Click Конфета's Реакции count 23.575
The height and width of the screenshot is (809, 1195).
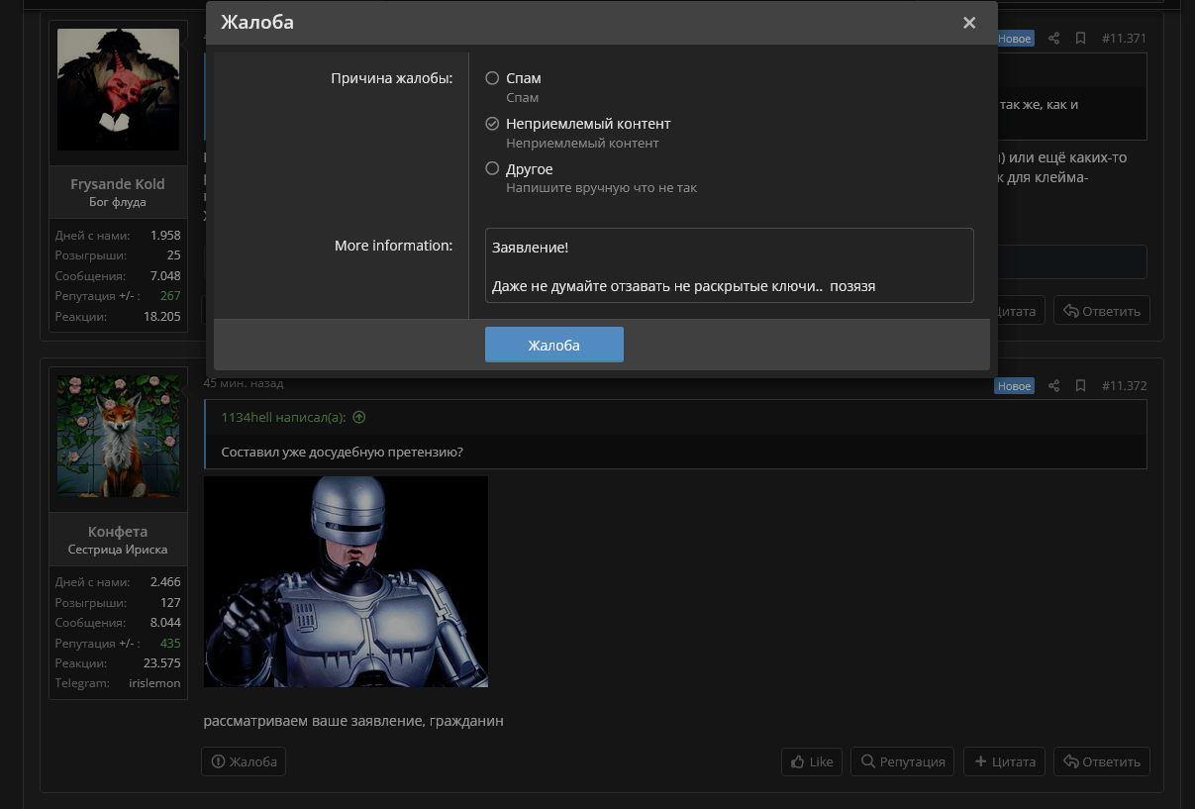[x=162, y=663]
